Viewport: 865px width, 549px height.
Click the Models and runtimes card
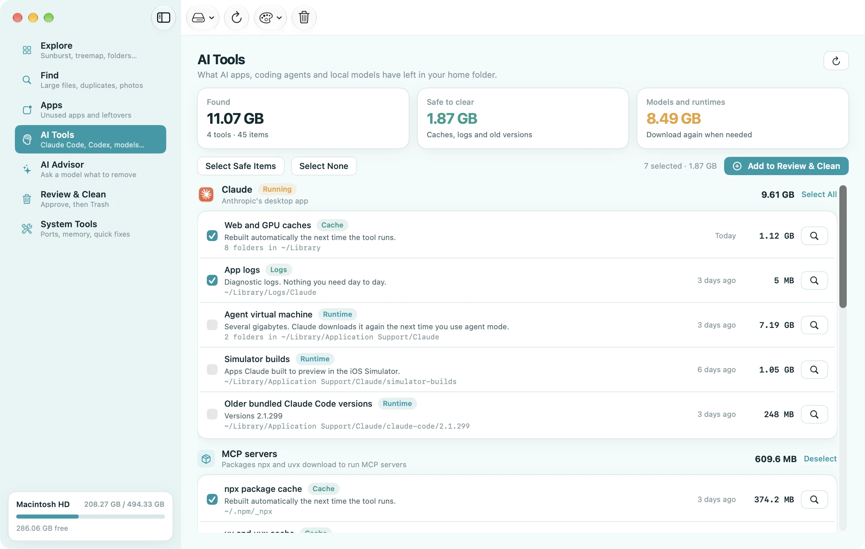[742, 118]
